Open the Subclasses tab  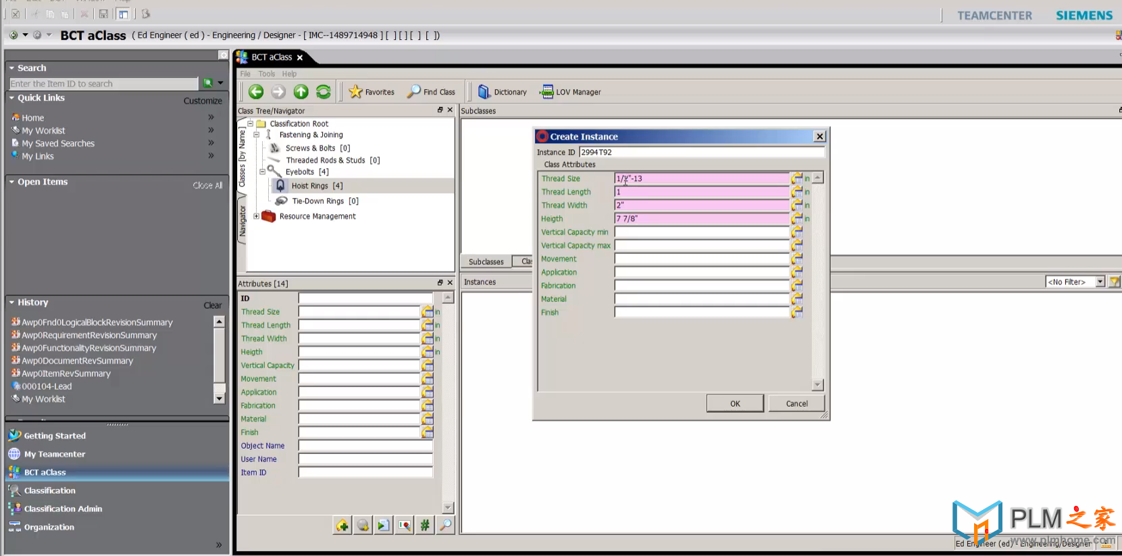486,261
